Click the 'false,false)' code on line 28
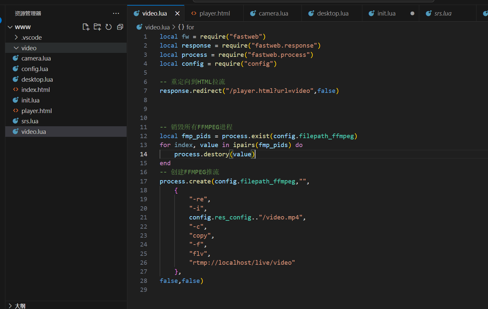 tap(182, 281)
